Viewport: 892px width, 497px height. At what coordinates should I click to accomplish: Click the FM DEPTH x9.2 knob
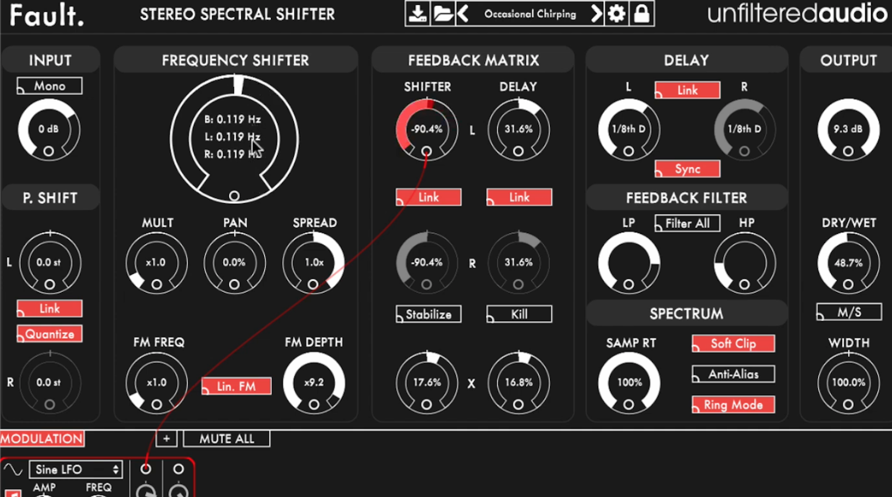(x=314, y=383)
